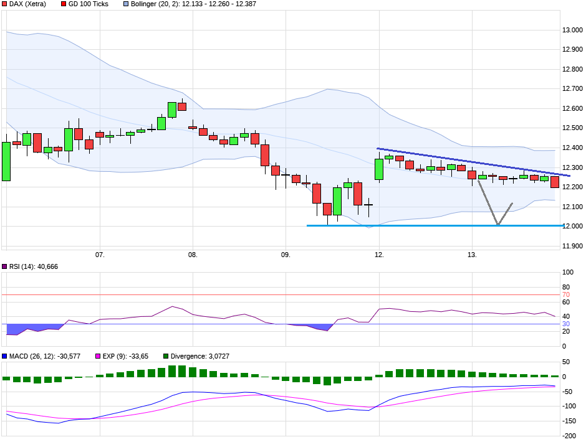The width and height of the screenshot is (586, 442).
Task: Click the 09. date marker on the time axis
Action: [x=286, y=255]
